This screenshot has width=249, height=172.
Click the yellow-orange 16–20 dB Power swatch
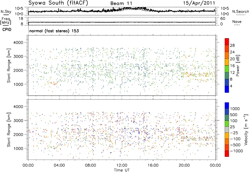(227, 62)
